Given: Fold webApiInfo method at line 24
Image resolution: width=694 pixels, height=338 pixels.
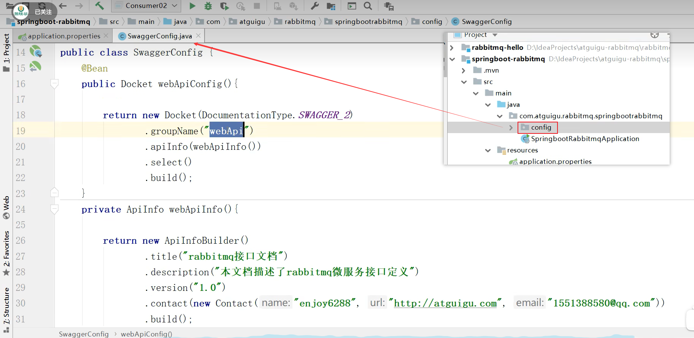Looking at the screenshot, I should (54, 209).
